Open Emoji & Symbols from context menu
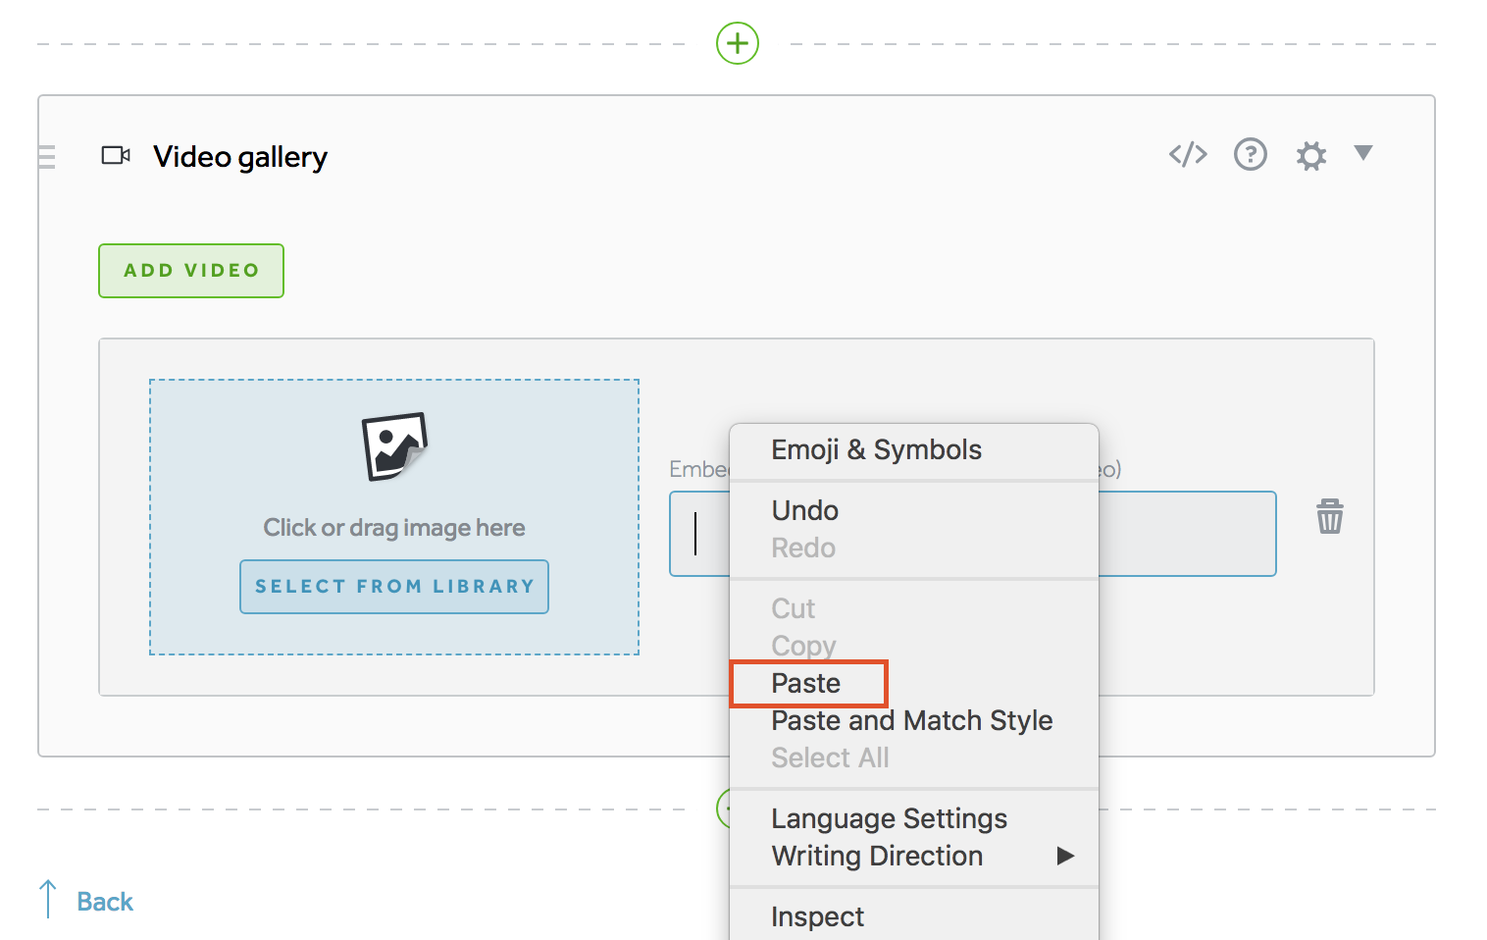Image resolution: width=1487 pixels, height=940 pixels. pos(876,449)
